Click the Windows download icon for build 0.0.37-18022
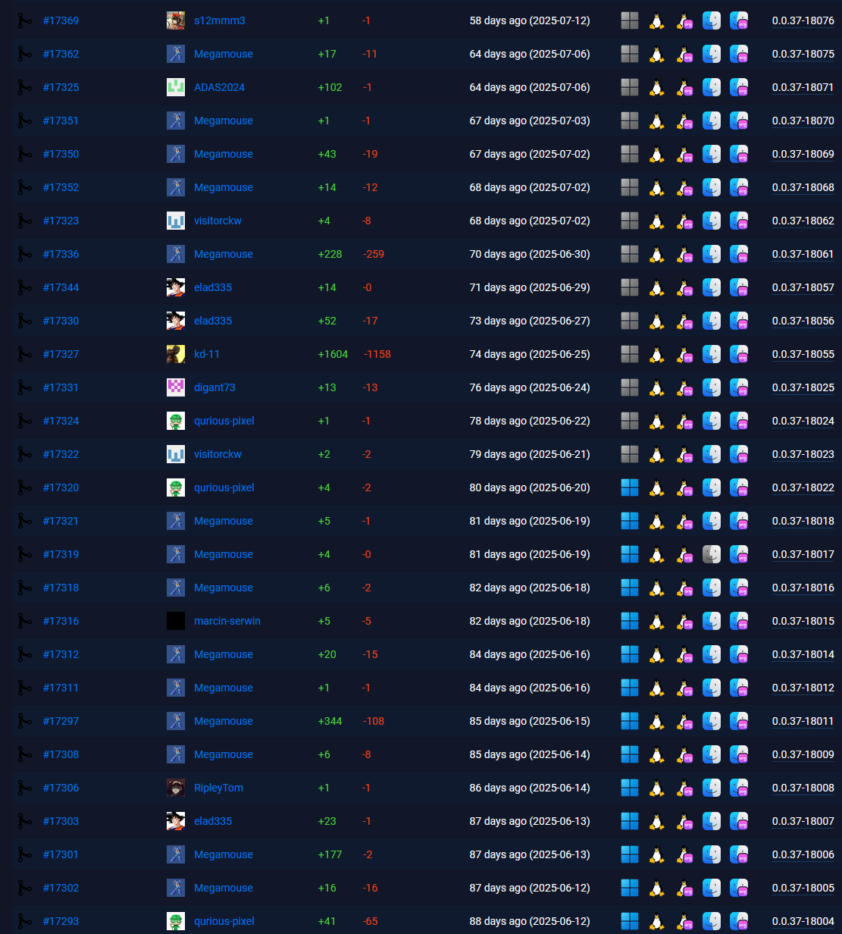This screenshot has width=842, height=934. coord(630,487)
